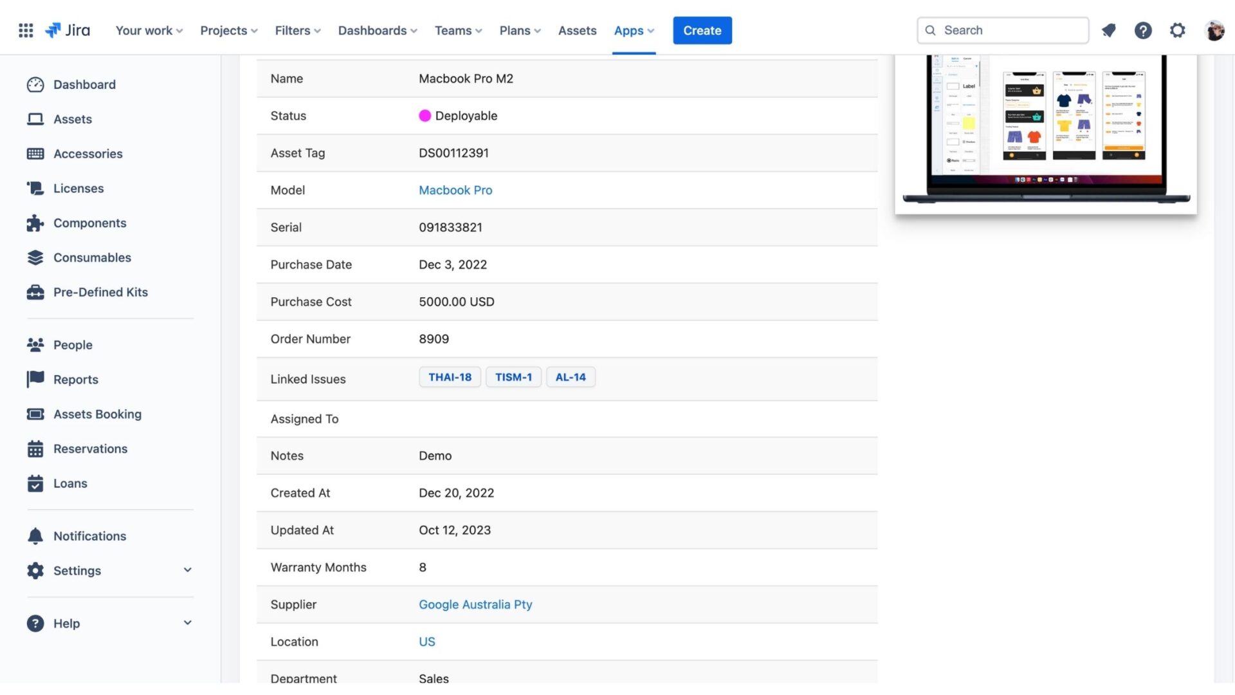Viewport: 1235px width, 695px height.
Task: Open linked issue AL-14
Action: [x=571, y=378]
